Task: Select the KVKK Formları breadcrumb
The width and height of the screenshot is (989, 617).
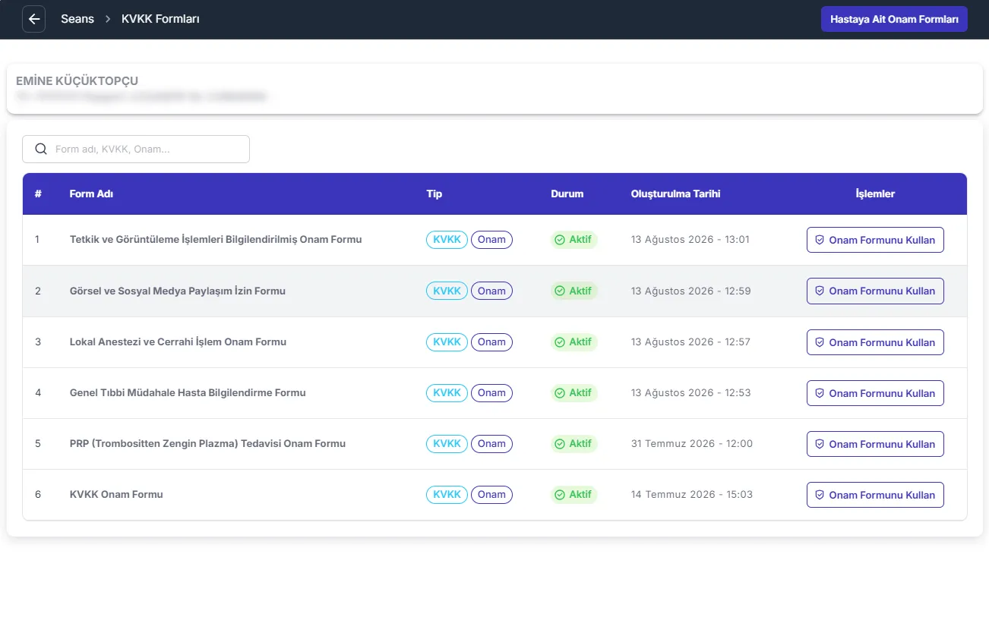Action: [160, 19]
